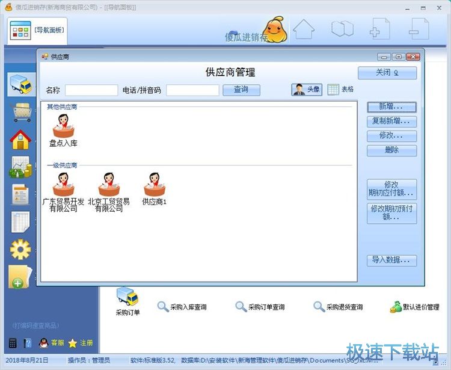Maximize the 供应商 dialog window
This screenshot has height=370, width=451.
point(399,57)
